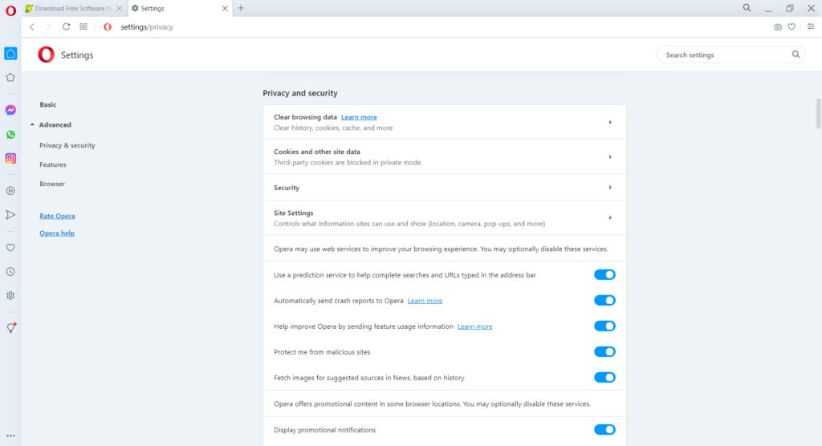Screen dimensions: 822x446
Task: Click the snapshot camera icon in address bar
Action: point(777,26)
